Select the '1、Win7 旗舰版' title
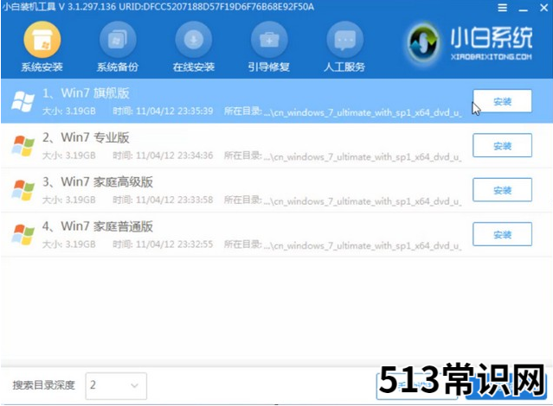This screenshot has height=406, width=553. [x=86, y=93]
